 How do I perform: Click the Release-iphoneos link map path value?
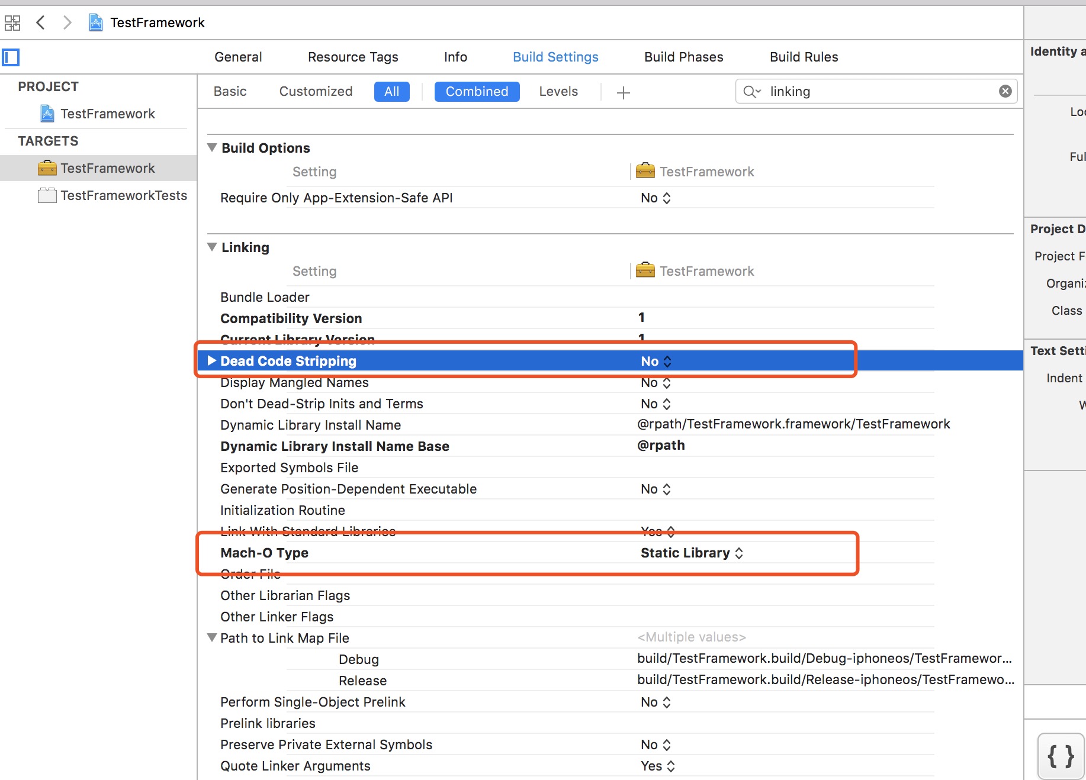(825, 679)
